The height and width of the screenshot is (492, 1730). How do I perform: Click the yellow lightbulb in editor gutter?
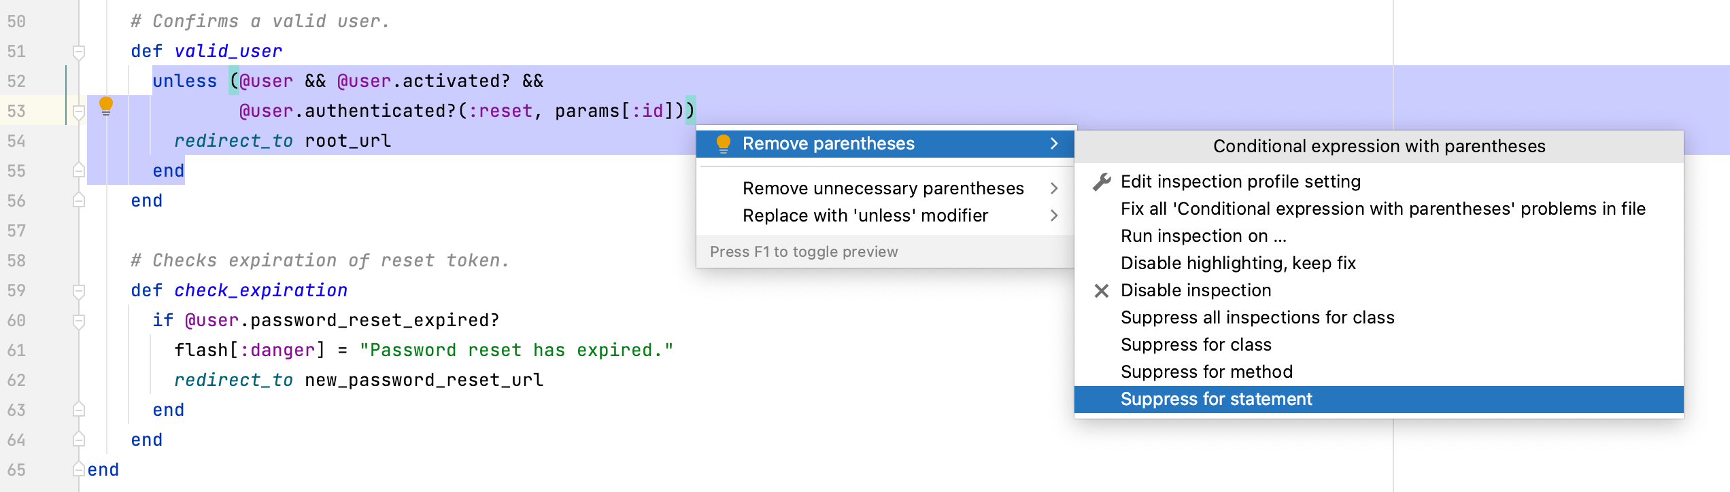(x=106, y=106)
